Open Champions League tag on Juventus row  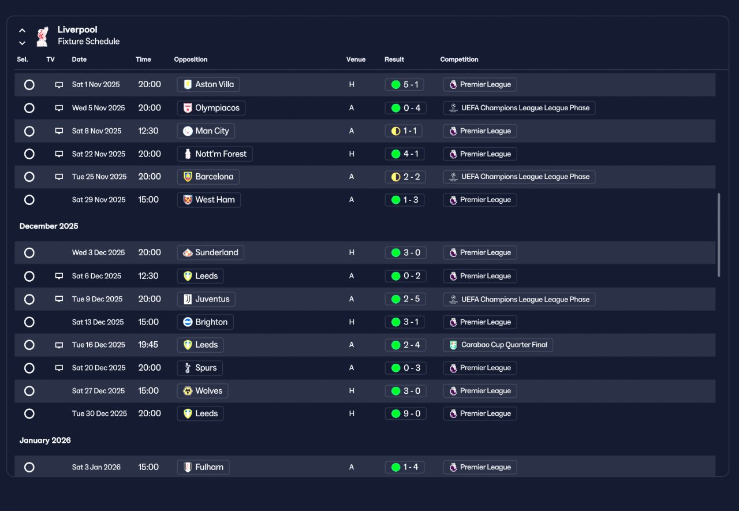click(519, 299)
